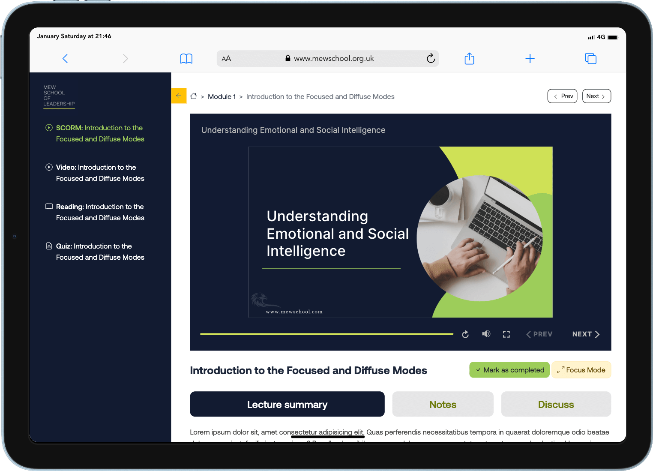
Task: Enable Focus Mode
Action: [x=581, y=370]
